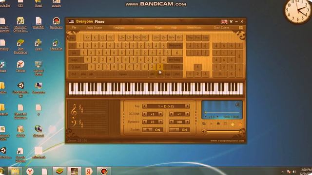This screenshot has width=312, height=175.
Task: Click the open file icon below blue display
Action: pyautogui.click(x=204, y=124)
